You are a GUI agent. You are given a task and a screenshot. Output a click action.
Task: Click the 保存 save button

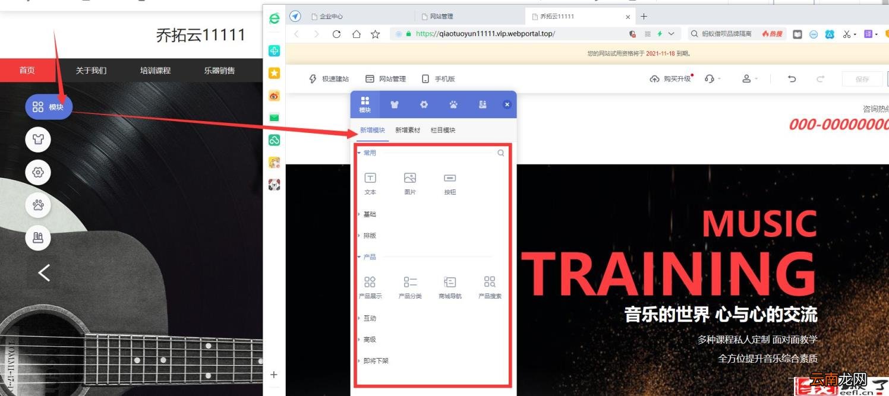tap(862, 79)
